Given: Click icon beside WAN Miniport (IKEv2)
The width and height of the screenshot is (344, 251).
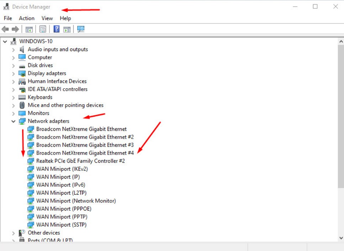Looking at the screenshot, I should [31, 169].
